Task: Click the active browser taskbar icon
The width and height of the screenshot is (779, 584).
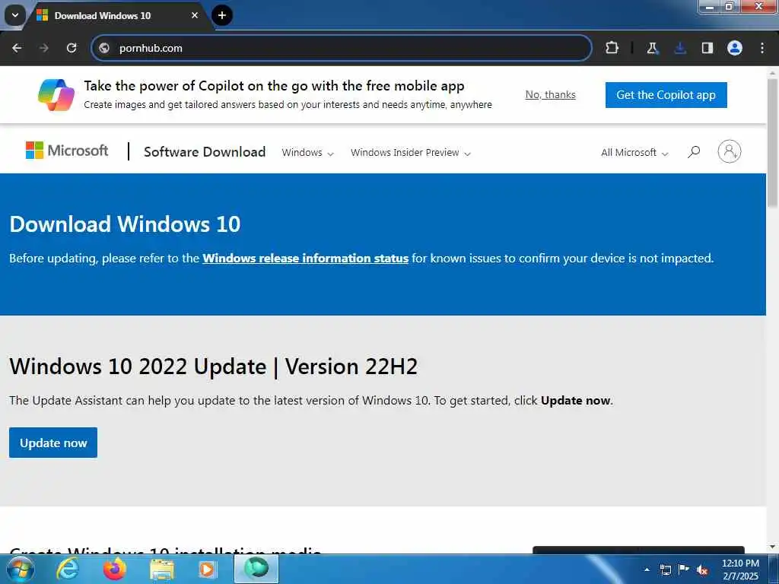Action: [x=256, y=569]
